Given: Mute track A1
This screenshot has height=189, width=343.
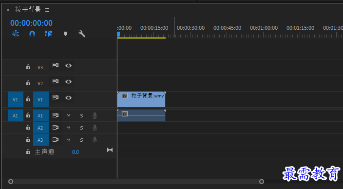Looking at the screenshot, I should 69,116.
